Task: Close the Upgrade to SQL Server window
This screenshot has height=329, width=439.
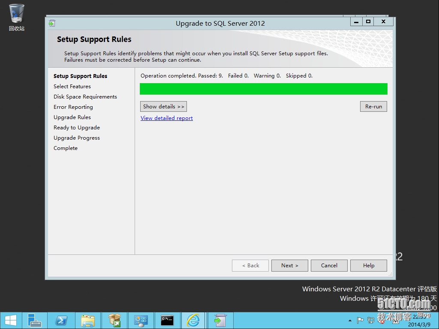Action: 384,22
